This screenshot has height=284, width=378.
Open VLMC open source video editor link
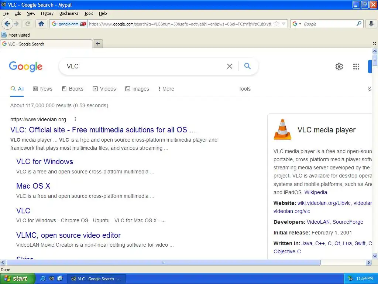(x=68, y=235)
